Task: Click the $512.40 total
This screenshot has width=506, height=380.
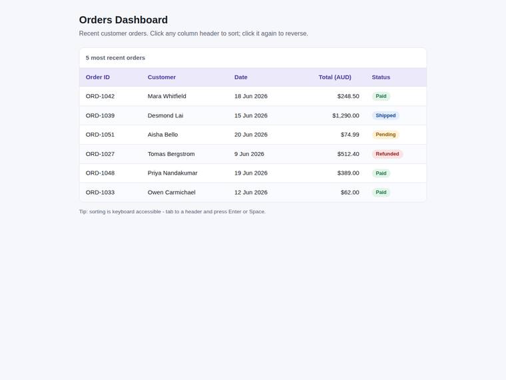Action: pyautogui.click(x=348, y=154)
